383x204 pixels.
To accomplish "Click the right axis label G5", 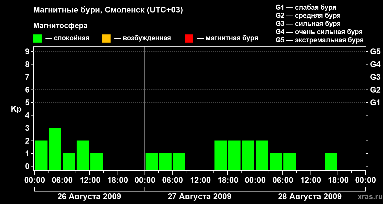I will click(375, 52).
